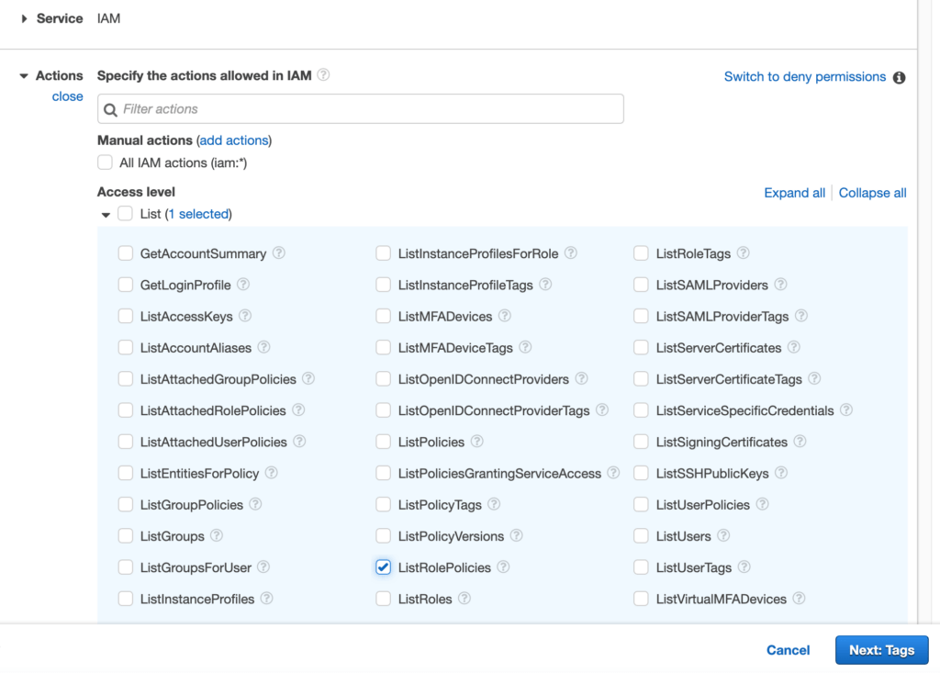Image resolution: width=940 pixels, height=673 pixels.
Task: Click help icon next to ListSSHPublicKeys
Action: click(x=781, y=474)
